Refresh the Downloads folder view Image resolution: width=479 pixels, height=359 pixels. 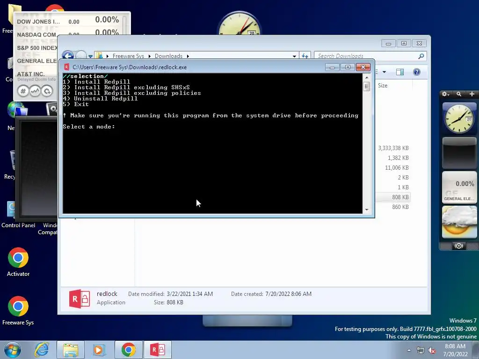(305, 56)
